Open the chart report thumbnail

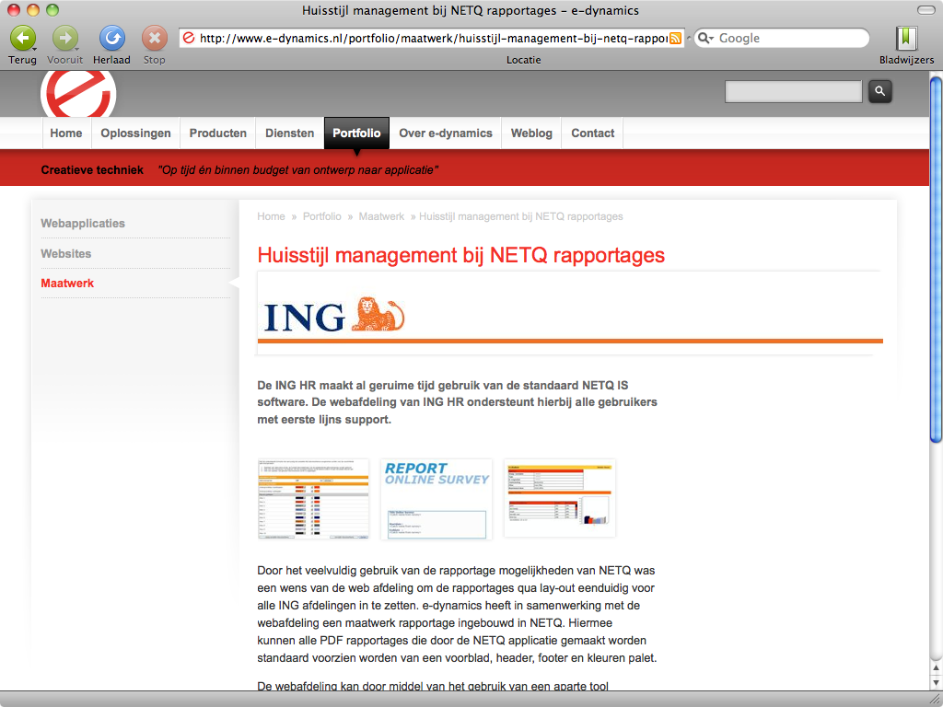[560, 498]
